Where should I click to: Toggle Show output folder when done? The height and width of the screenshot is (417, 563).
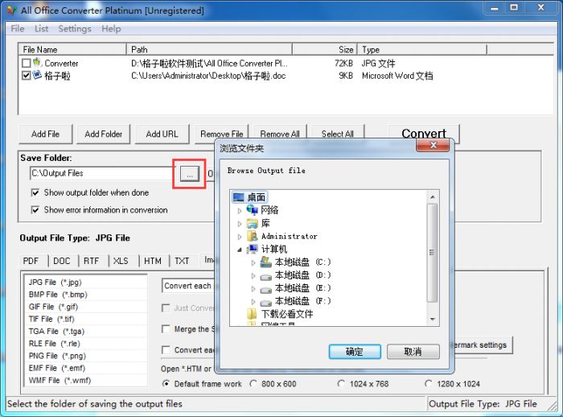[x=35, y=193]
